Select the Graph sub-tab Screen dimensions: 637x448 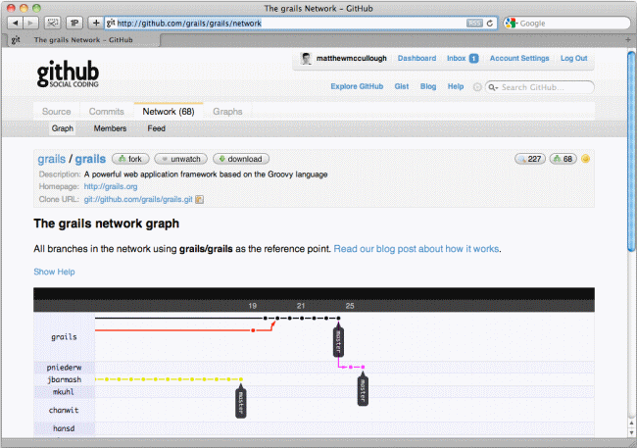tap(63, 128)
